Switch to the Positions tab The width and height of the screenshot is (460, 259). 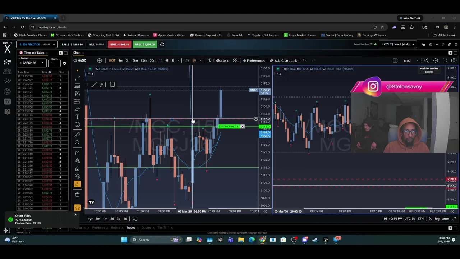(x=98, y=227)
